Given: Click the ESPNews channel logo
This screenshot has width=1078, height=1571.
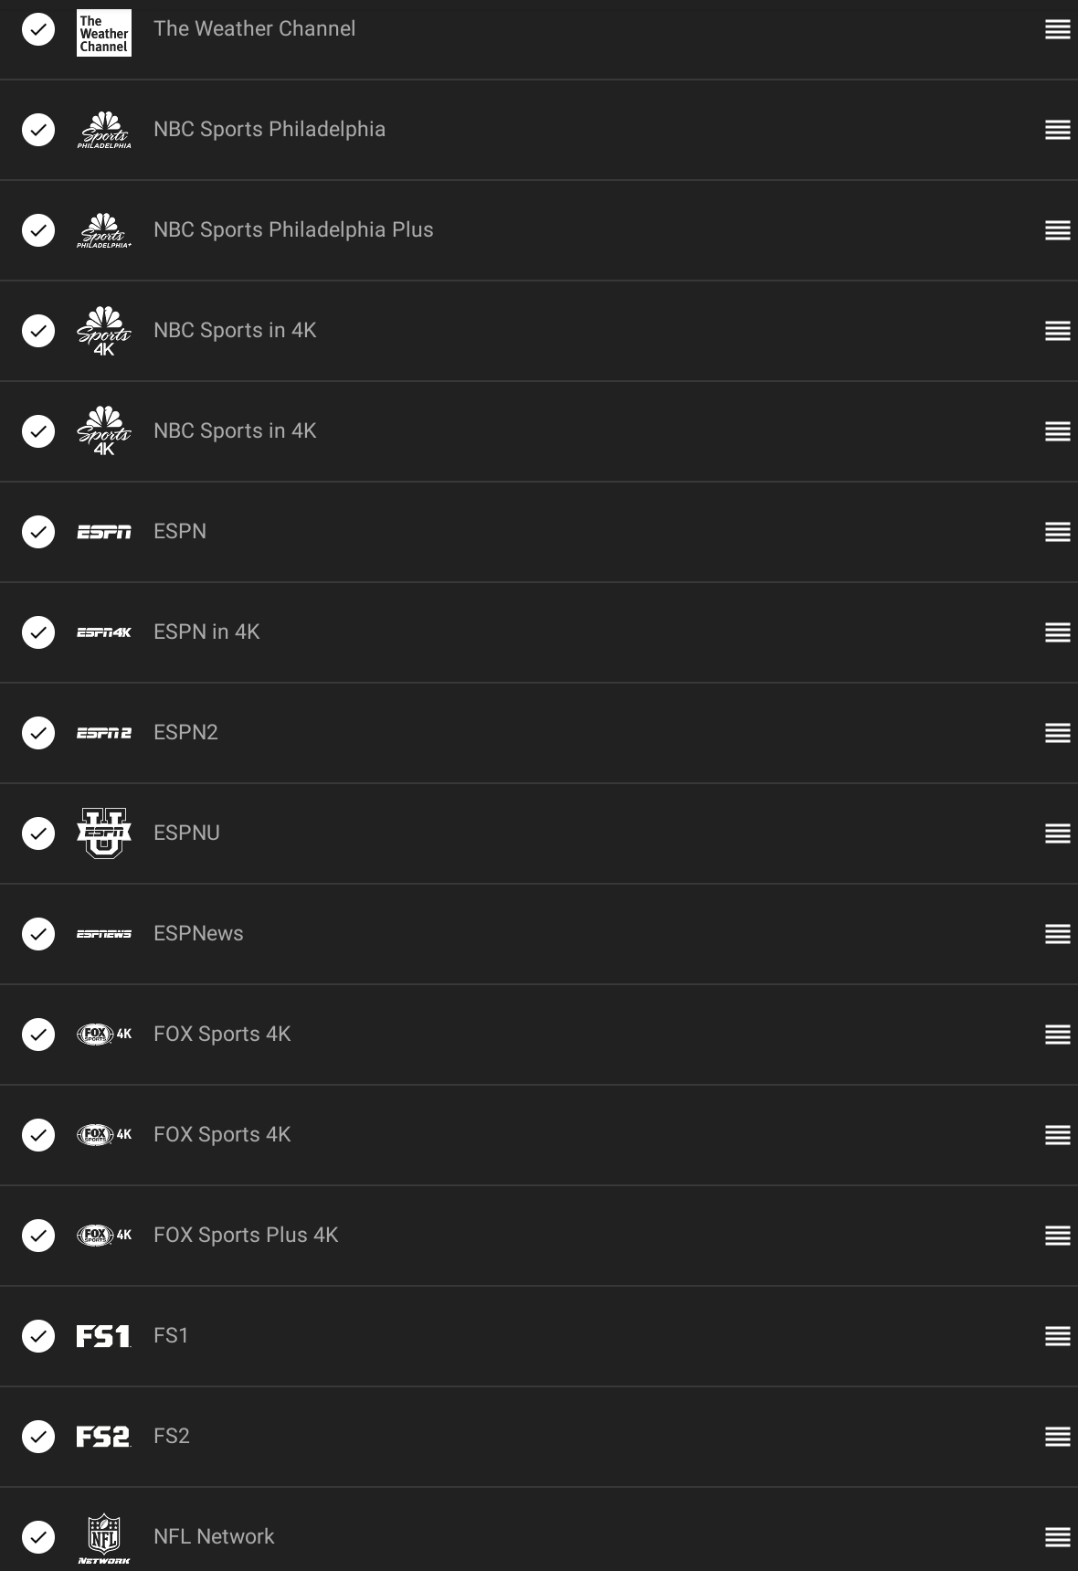Looking at the screenshot, I should pos(103,934).
